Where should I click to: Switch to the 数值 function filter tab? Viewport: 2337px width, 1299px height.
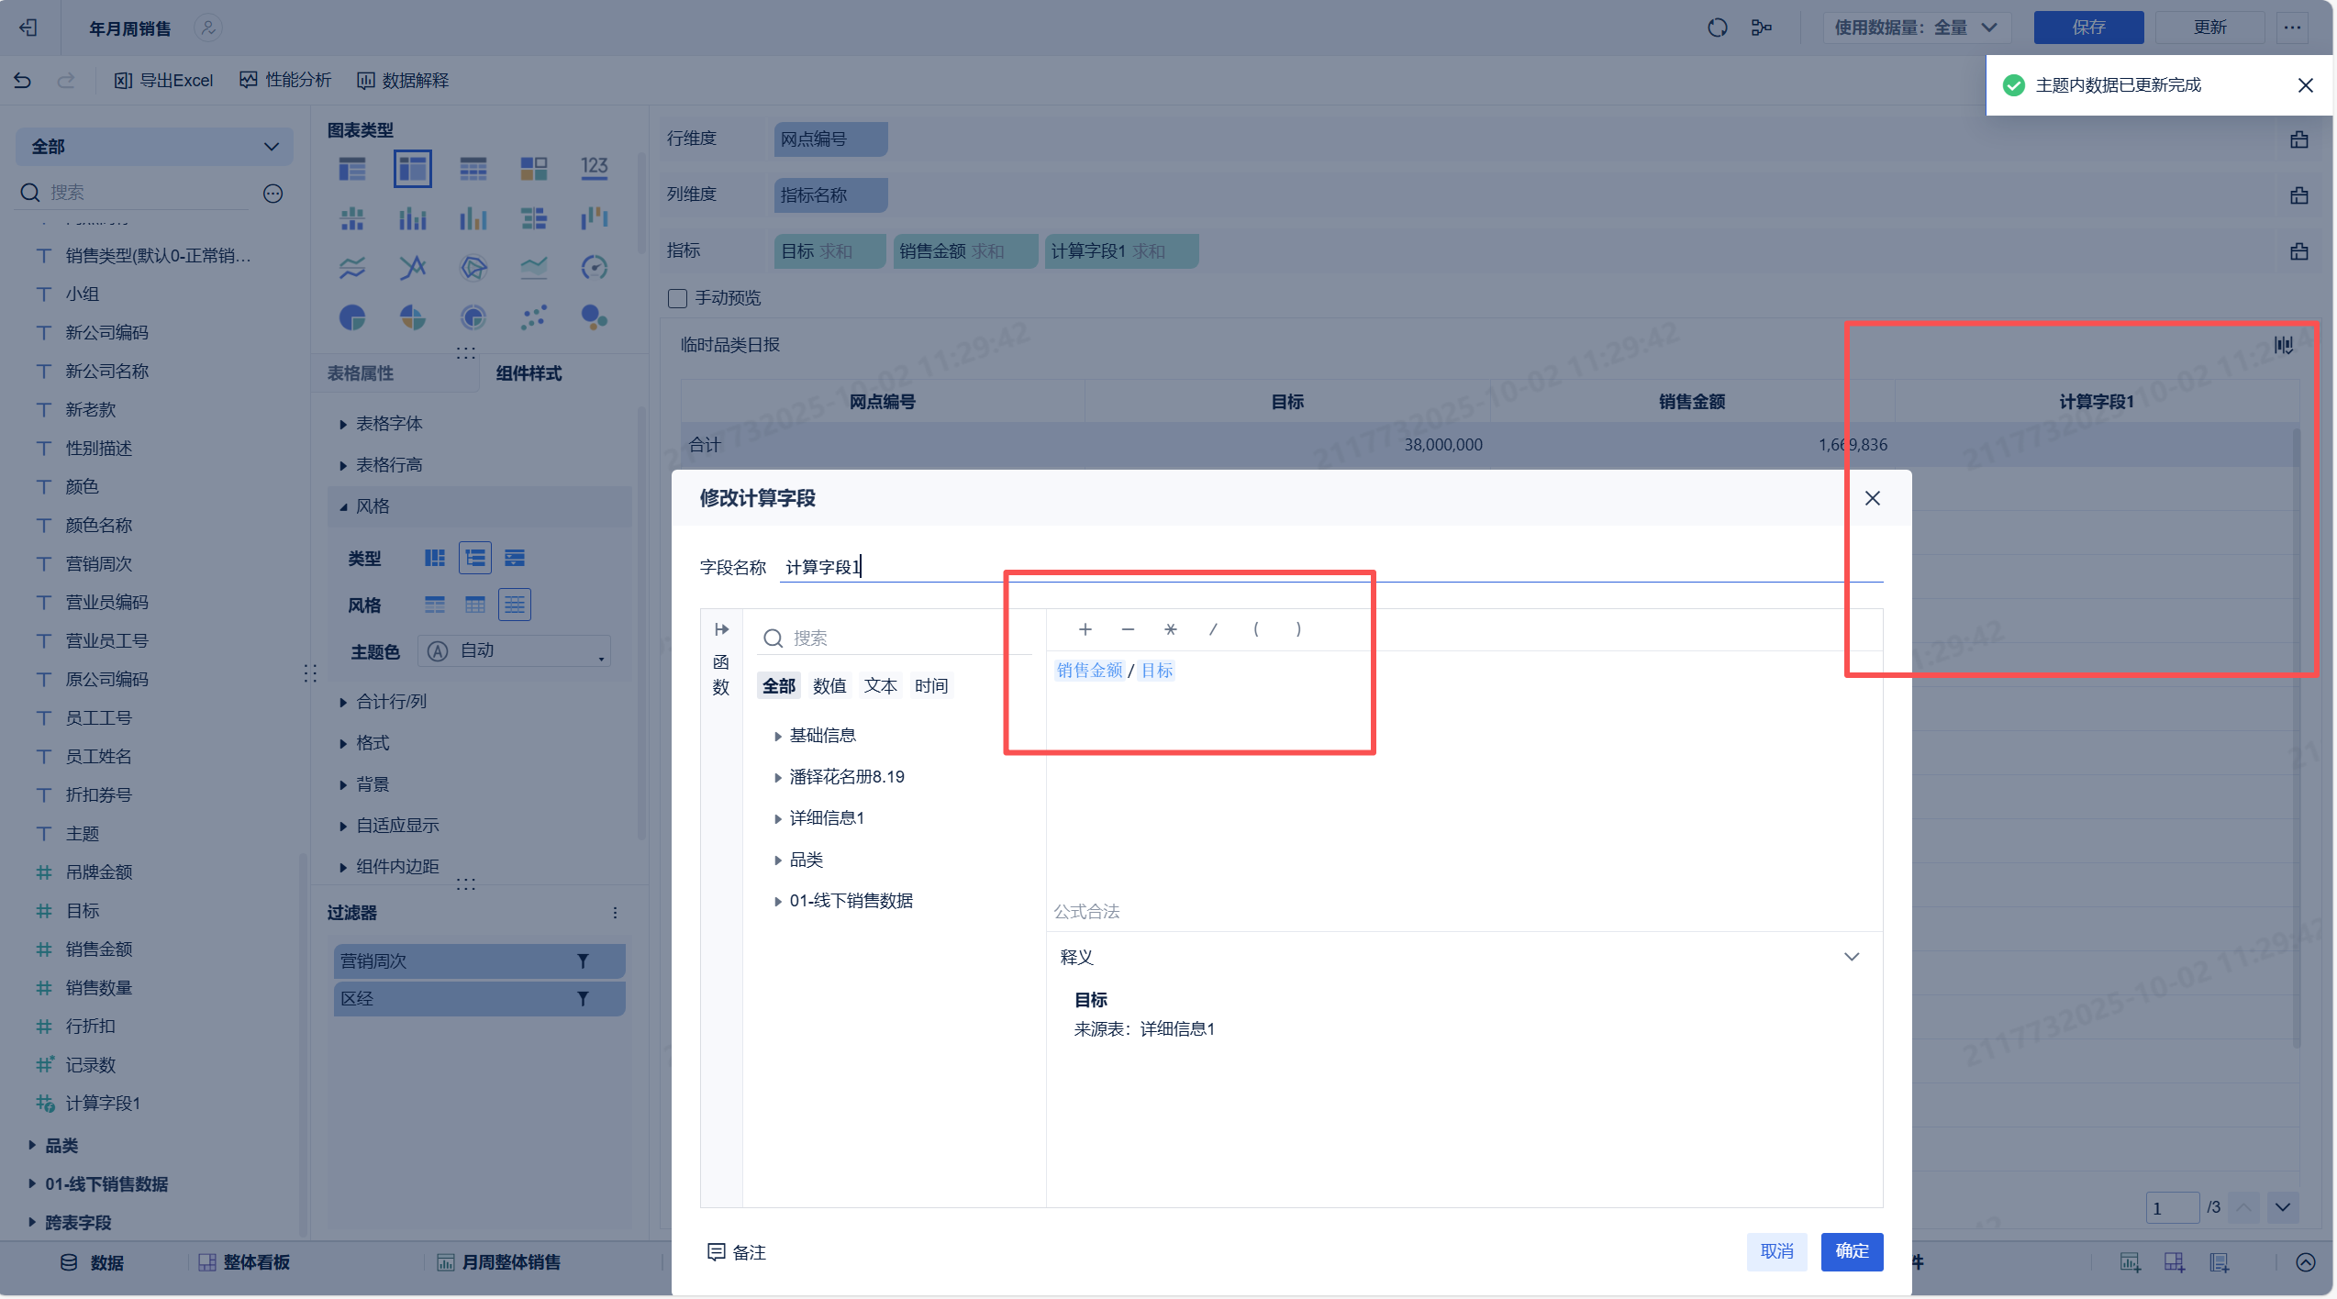click(x=829, y=686)
